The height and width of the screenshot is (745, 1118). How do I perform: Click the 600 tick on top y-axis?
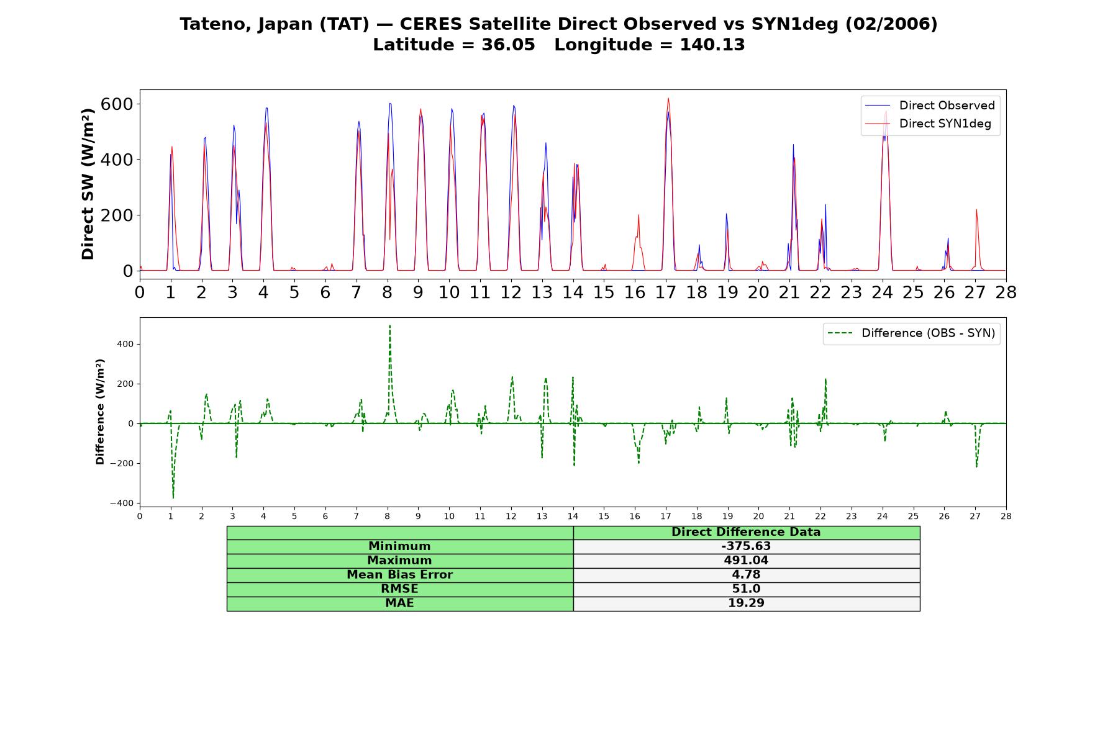117,104
